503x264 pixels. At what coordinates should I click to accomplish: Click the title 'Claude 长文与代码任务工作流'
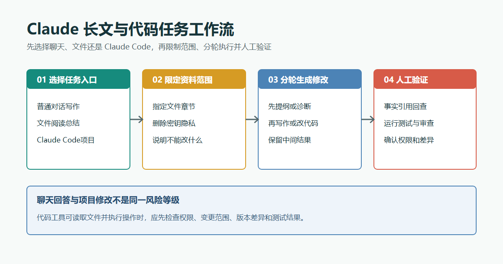point(130,30)
